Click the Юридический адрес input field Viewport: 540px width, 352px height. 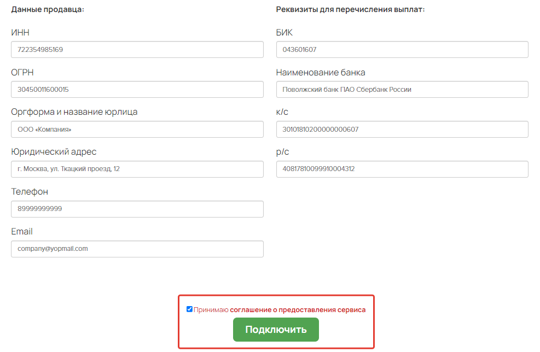[137, 169]
